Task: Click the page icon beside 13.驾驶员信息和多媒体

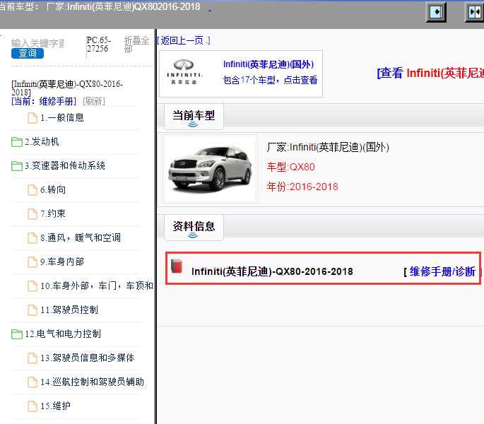Action: point(33,358)
